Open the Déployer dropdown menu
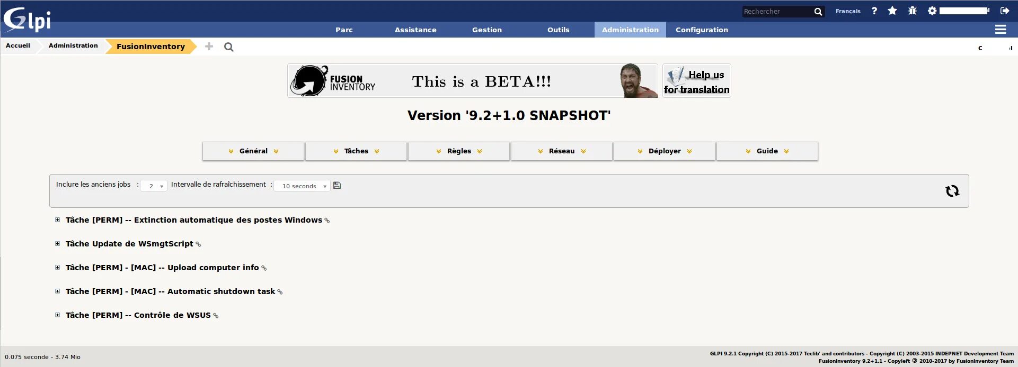This screenshot has height=367, width=1018. 665,151
